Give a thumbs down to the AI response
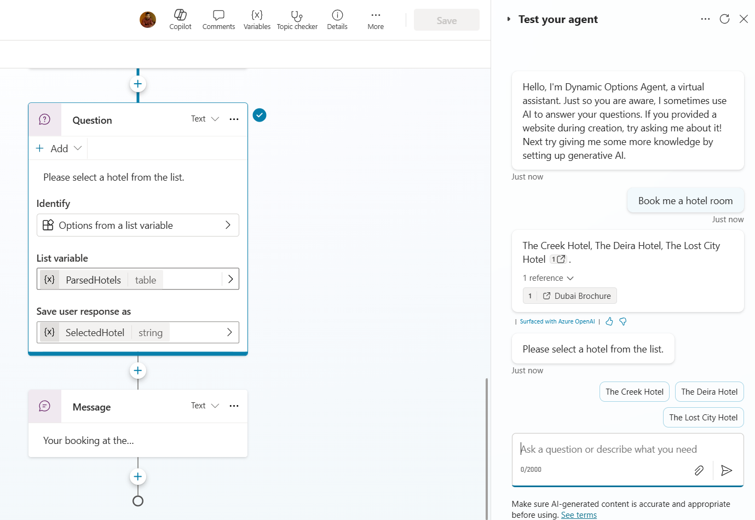The height and width of the screenshot is (520, 755). coord(623,321)
